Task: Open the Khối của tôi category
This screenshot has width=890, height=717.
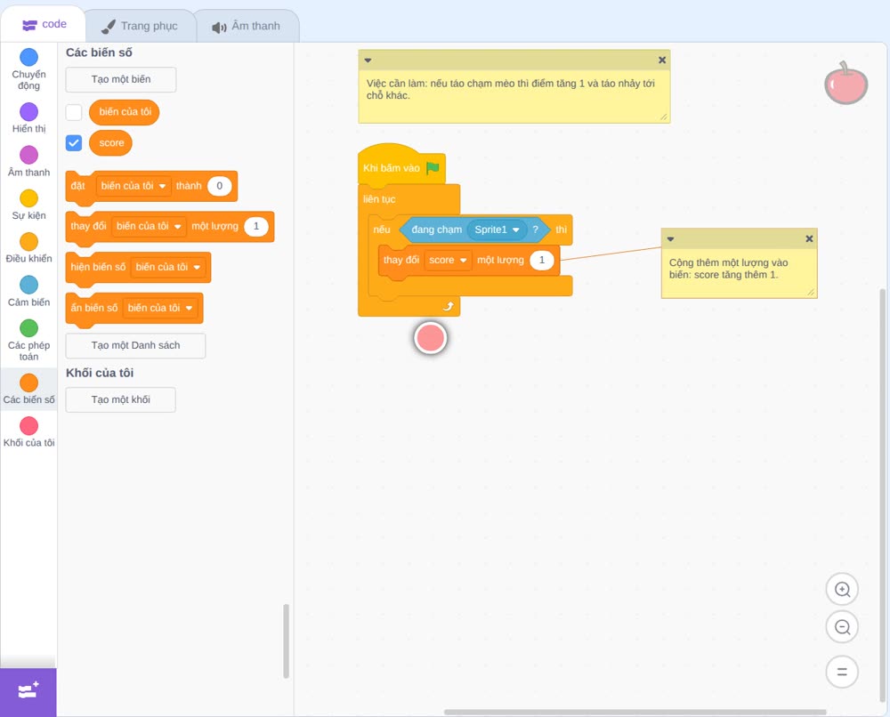Action: coord(28,432)
